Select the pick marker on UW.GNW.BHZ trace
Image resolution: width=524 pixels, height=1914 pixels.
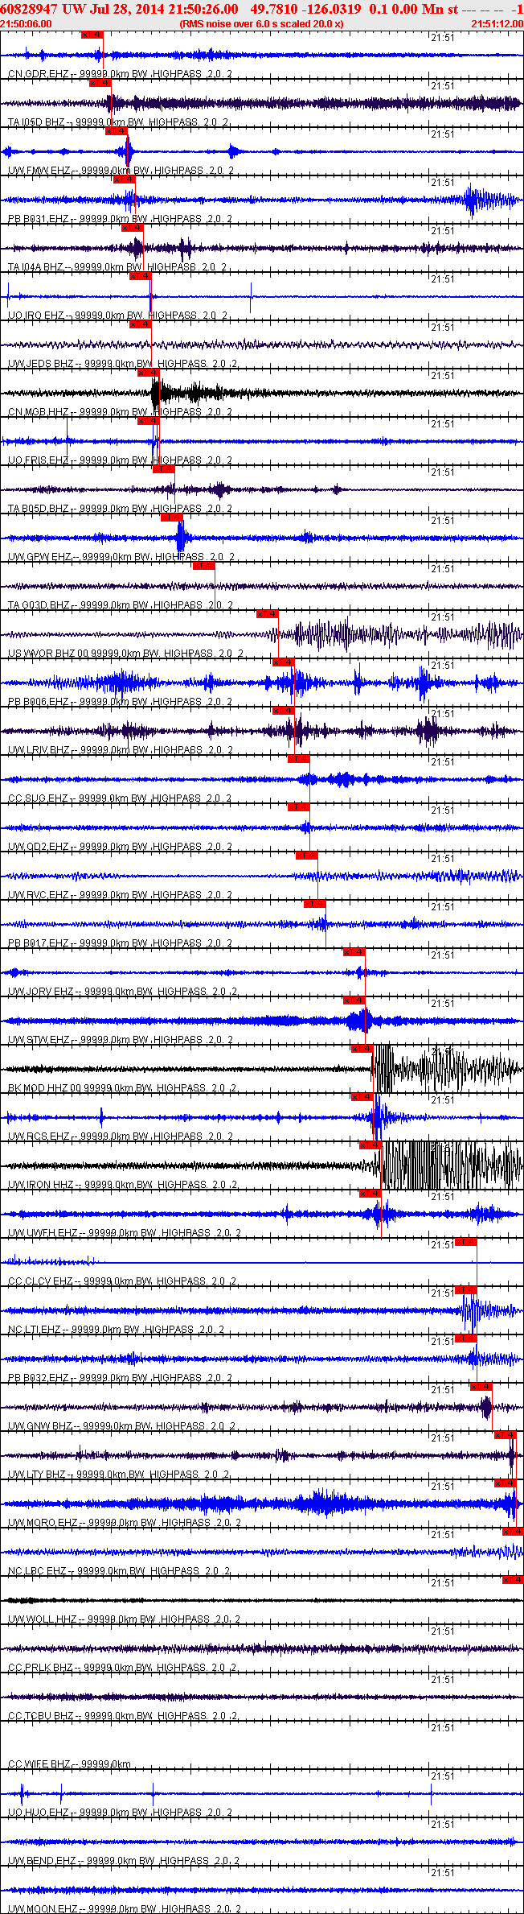[481, 1387]
